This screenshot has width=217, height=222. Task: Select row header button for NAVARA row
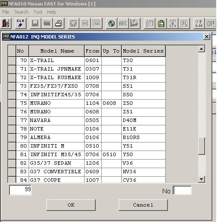pyautogui.click(x=12, y=121)
